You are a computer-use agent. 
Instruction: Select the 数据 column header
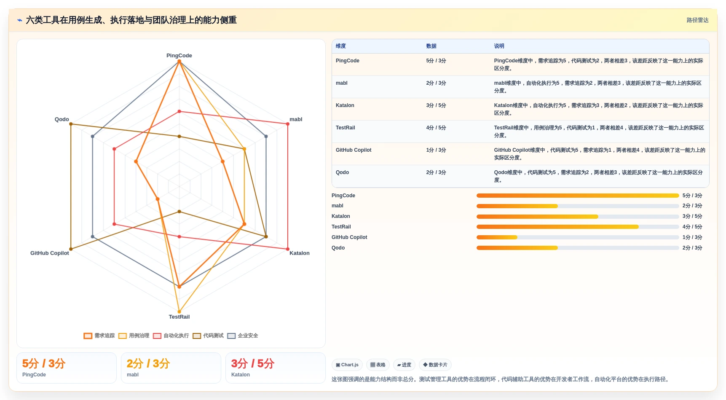[x=431, y=46]
